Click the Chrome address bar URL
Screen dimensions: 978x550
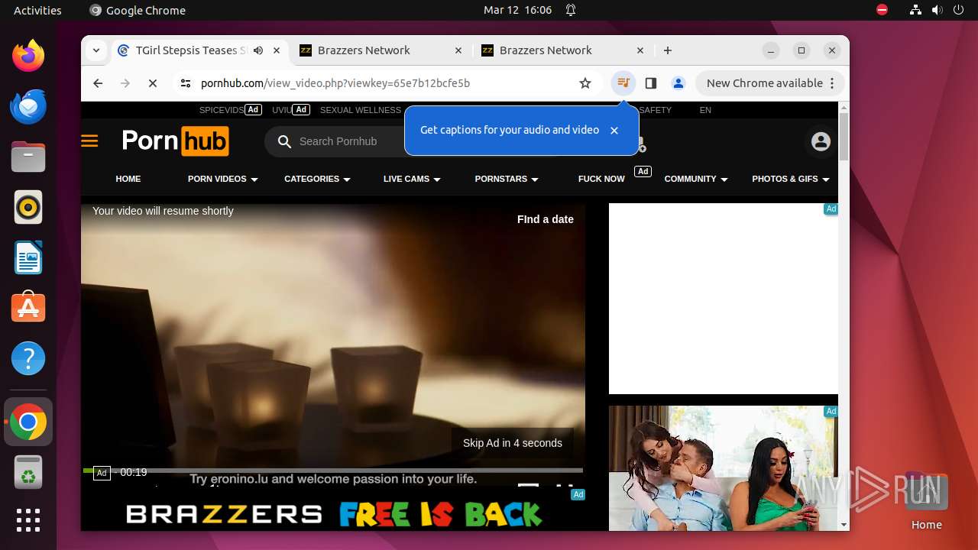click(x=335, y=83)
